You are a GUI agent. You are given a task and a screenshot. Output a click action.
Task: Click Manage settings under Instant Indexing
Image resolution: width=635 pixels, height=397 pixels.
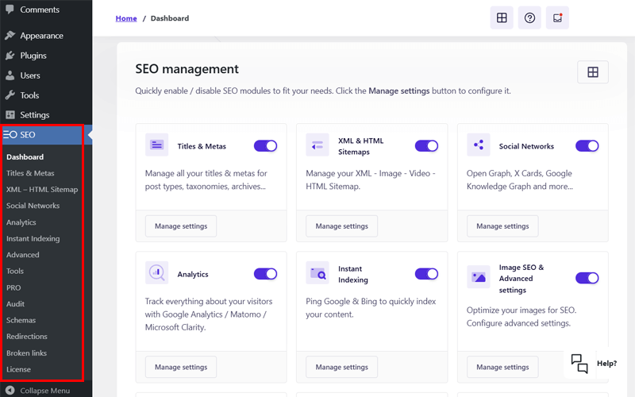(342, 367)
